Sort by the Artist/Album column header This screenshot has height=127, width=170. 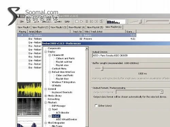(49, 31)
